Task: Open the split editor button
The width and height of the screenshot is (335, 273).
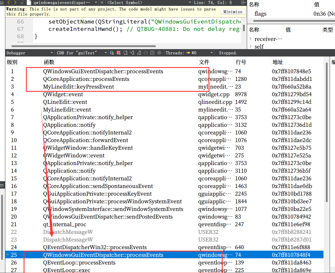Action: pos(243,3)
